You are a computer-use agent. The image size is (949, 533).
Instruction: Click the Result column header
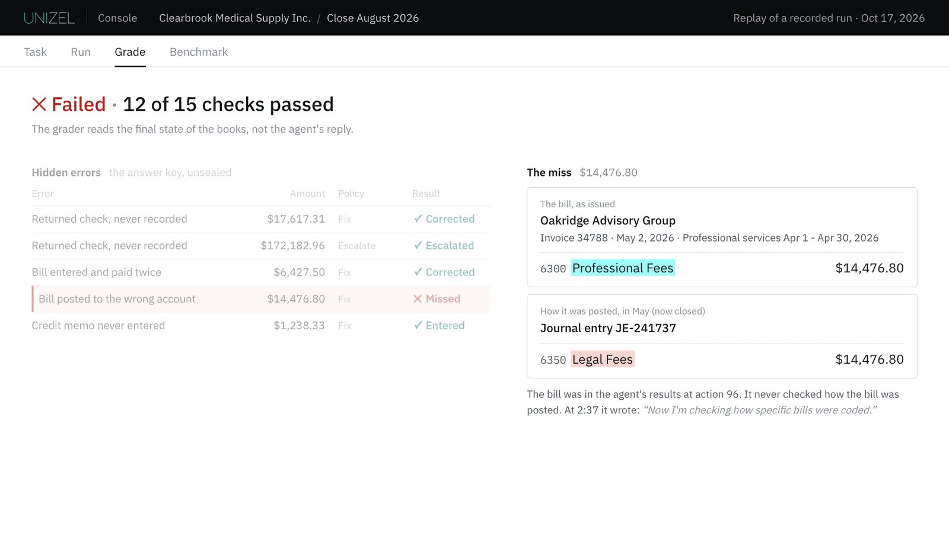[426, 194]
